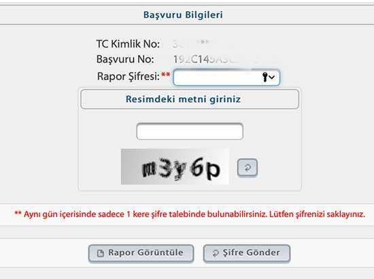This screenshot has width=374, height=279.
Task: Click circular arrow icon on Şifre Gönder
Action: [x=216, y=253]
